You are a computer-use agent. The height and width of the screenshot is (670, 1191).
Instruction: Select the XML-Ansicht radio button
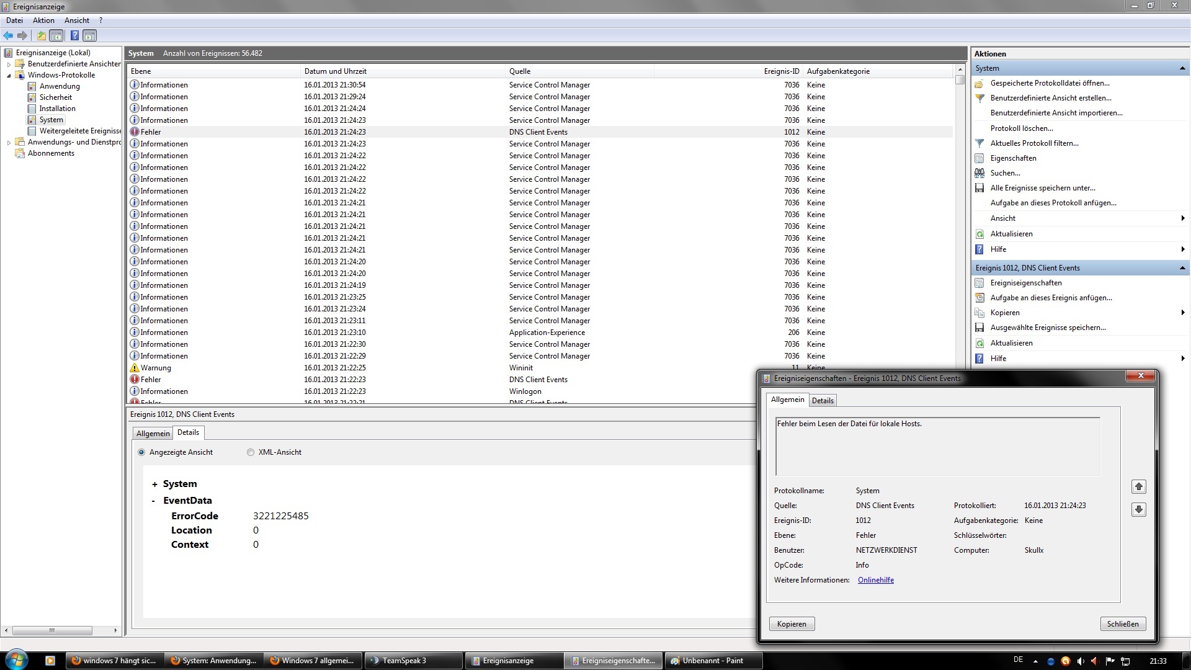tap(251, 452)
